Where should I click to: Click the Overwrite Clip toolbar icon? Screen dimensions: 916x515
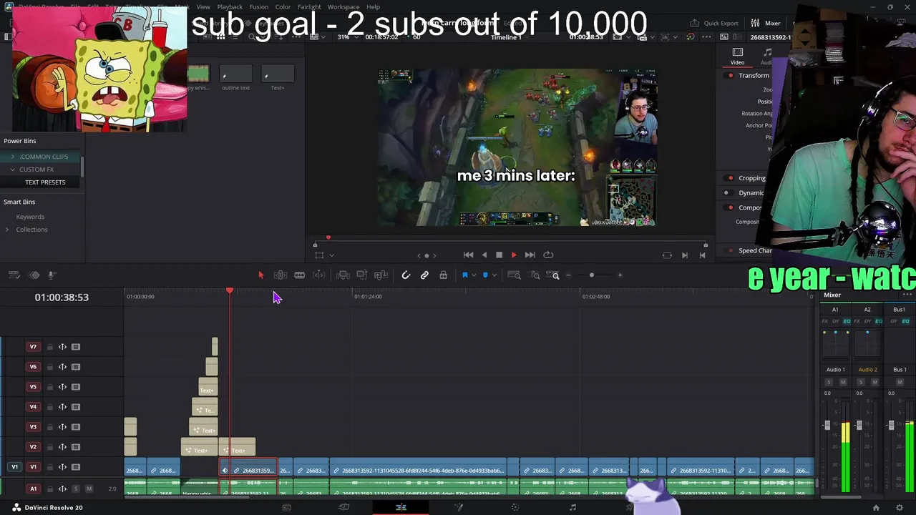pos(362,275)
